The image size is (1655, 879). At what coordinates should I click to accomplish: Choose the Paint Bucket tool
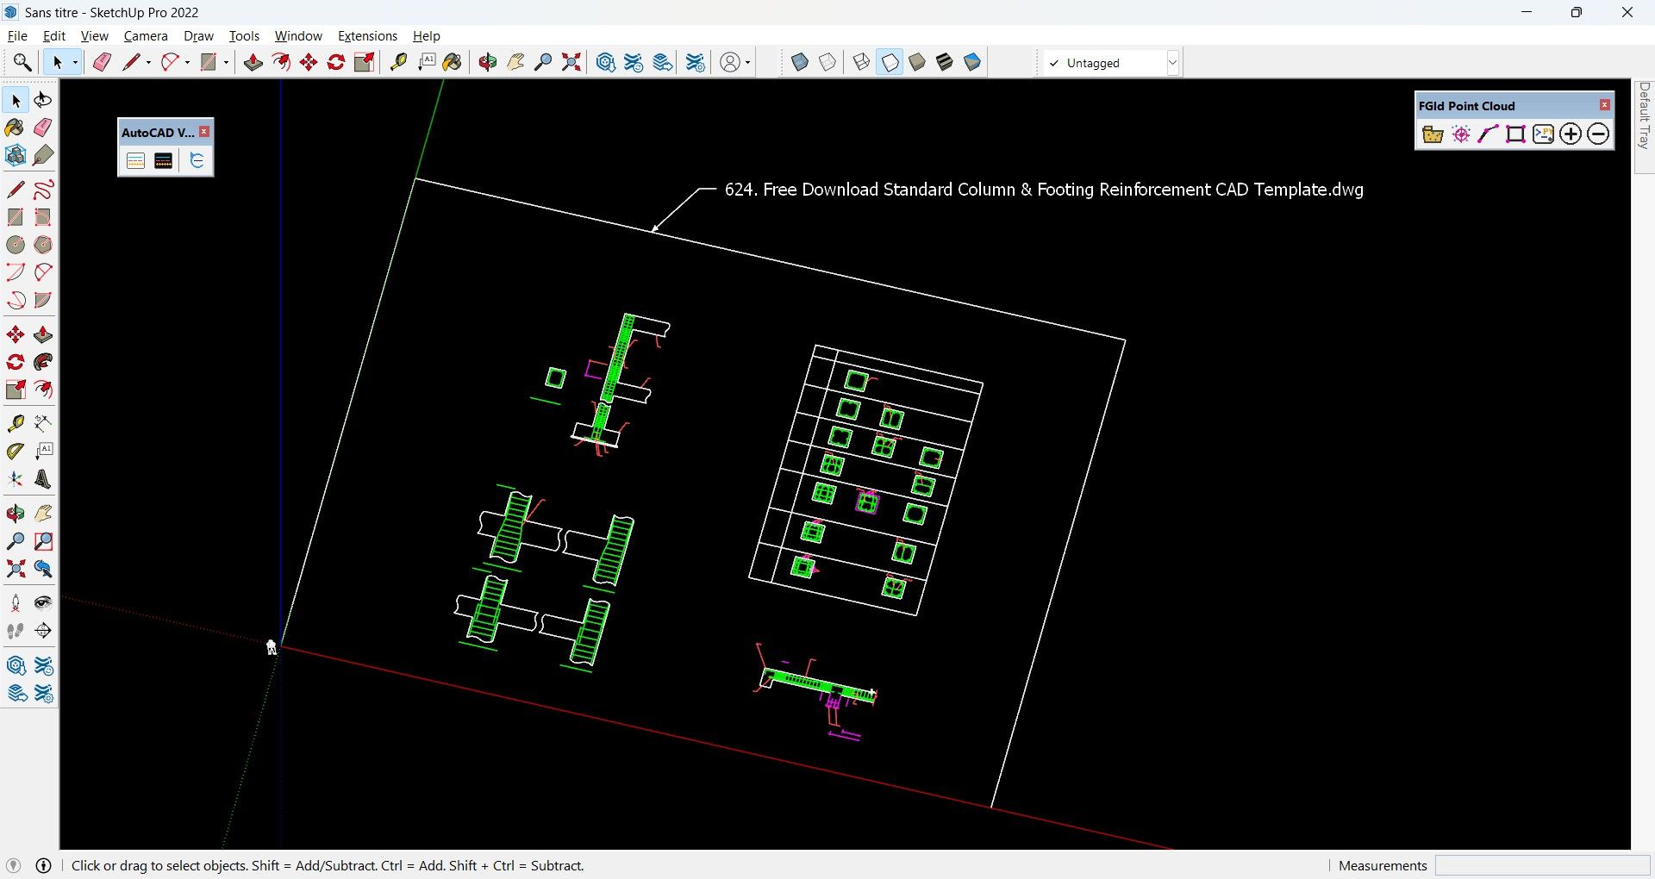(x=453, y=62)
